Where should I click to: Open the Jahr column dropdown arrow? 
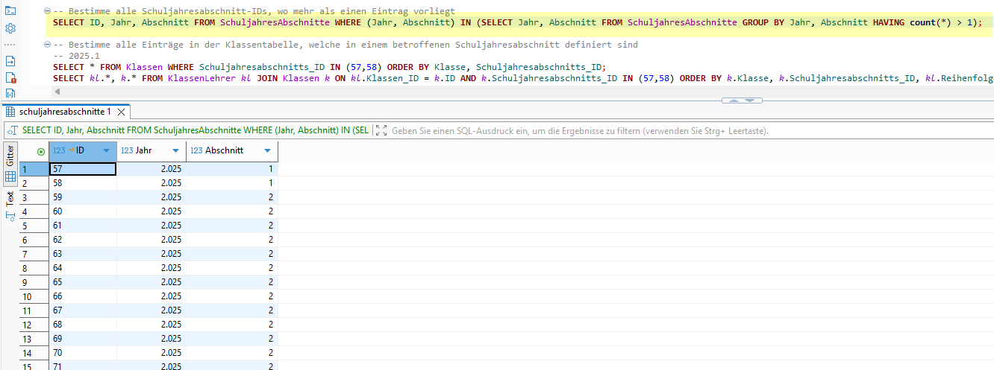pyautogui.click(x=175, y=150)
